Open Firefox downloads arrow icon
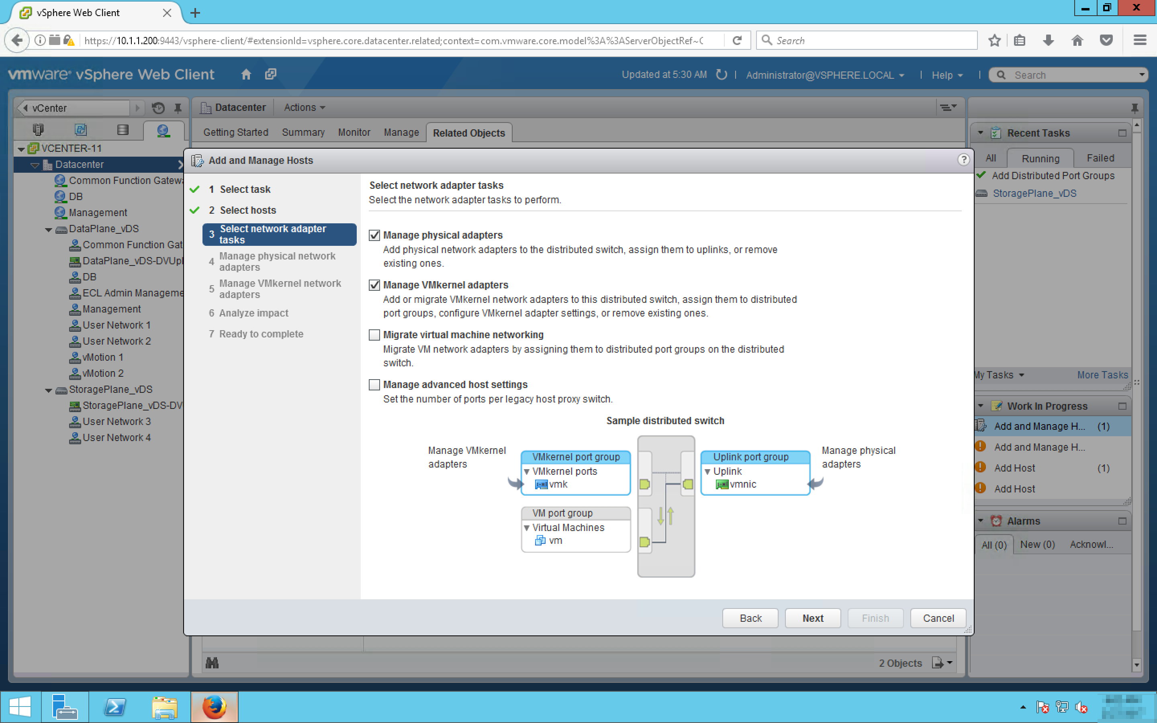The height and width of the screenshot is (723, 1157). (1048, 40)
